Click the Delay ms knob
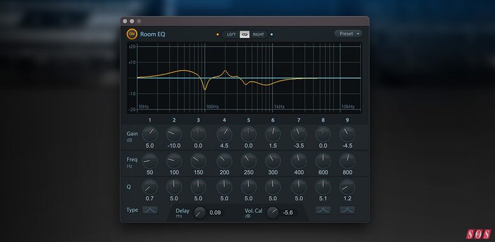This screenshot has width=495, height=242. [x=200, y=213]
